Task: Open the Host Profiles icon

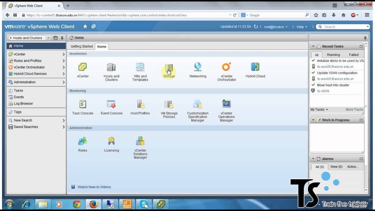Action: click(x=140, y=104)
